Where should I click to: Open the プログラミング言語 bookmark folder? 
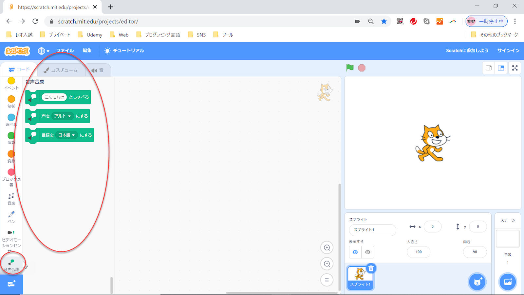tap(158, 35)
